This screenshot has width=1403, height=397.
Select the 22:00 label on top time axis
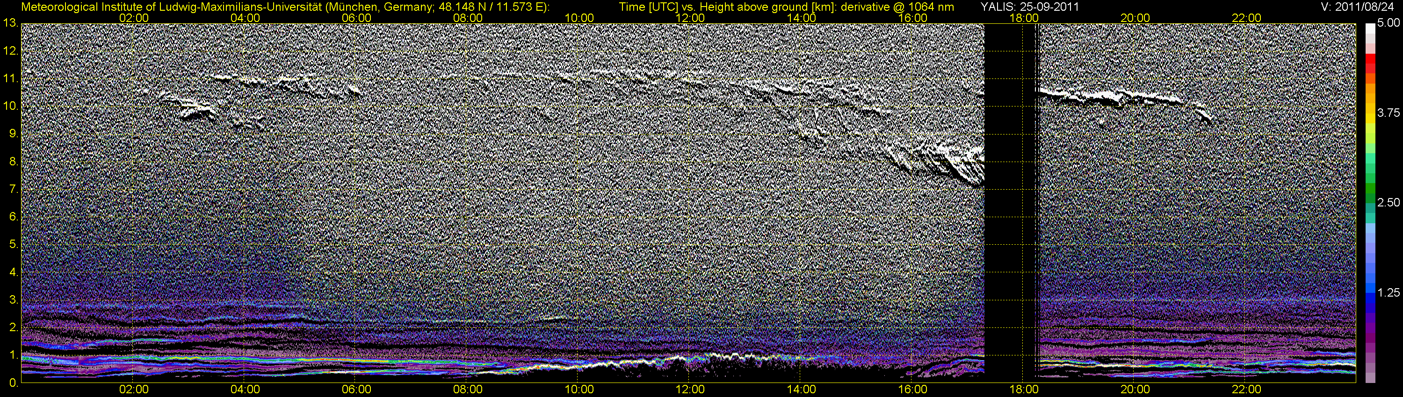pos(1246,18)
